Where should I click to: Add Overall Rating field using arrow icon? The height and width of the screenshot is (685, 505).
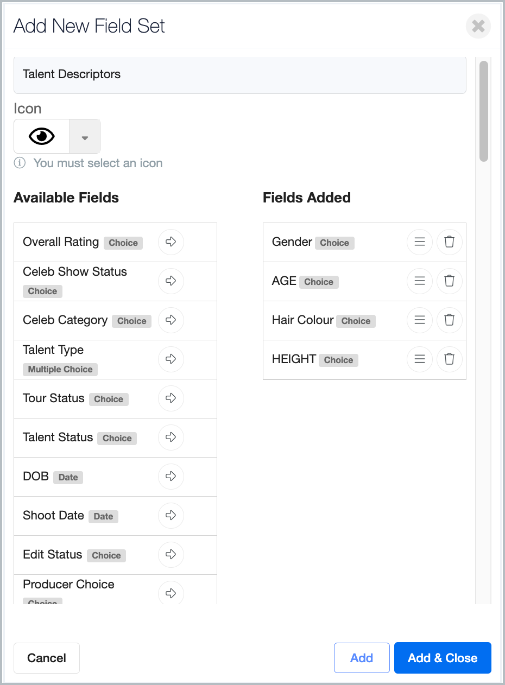click(171, 242)
